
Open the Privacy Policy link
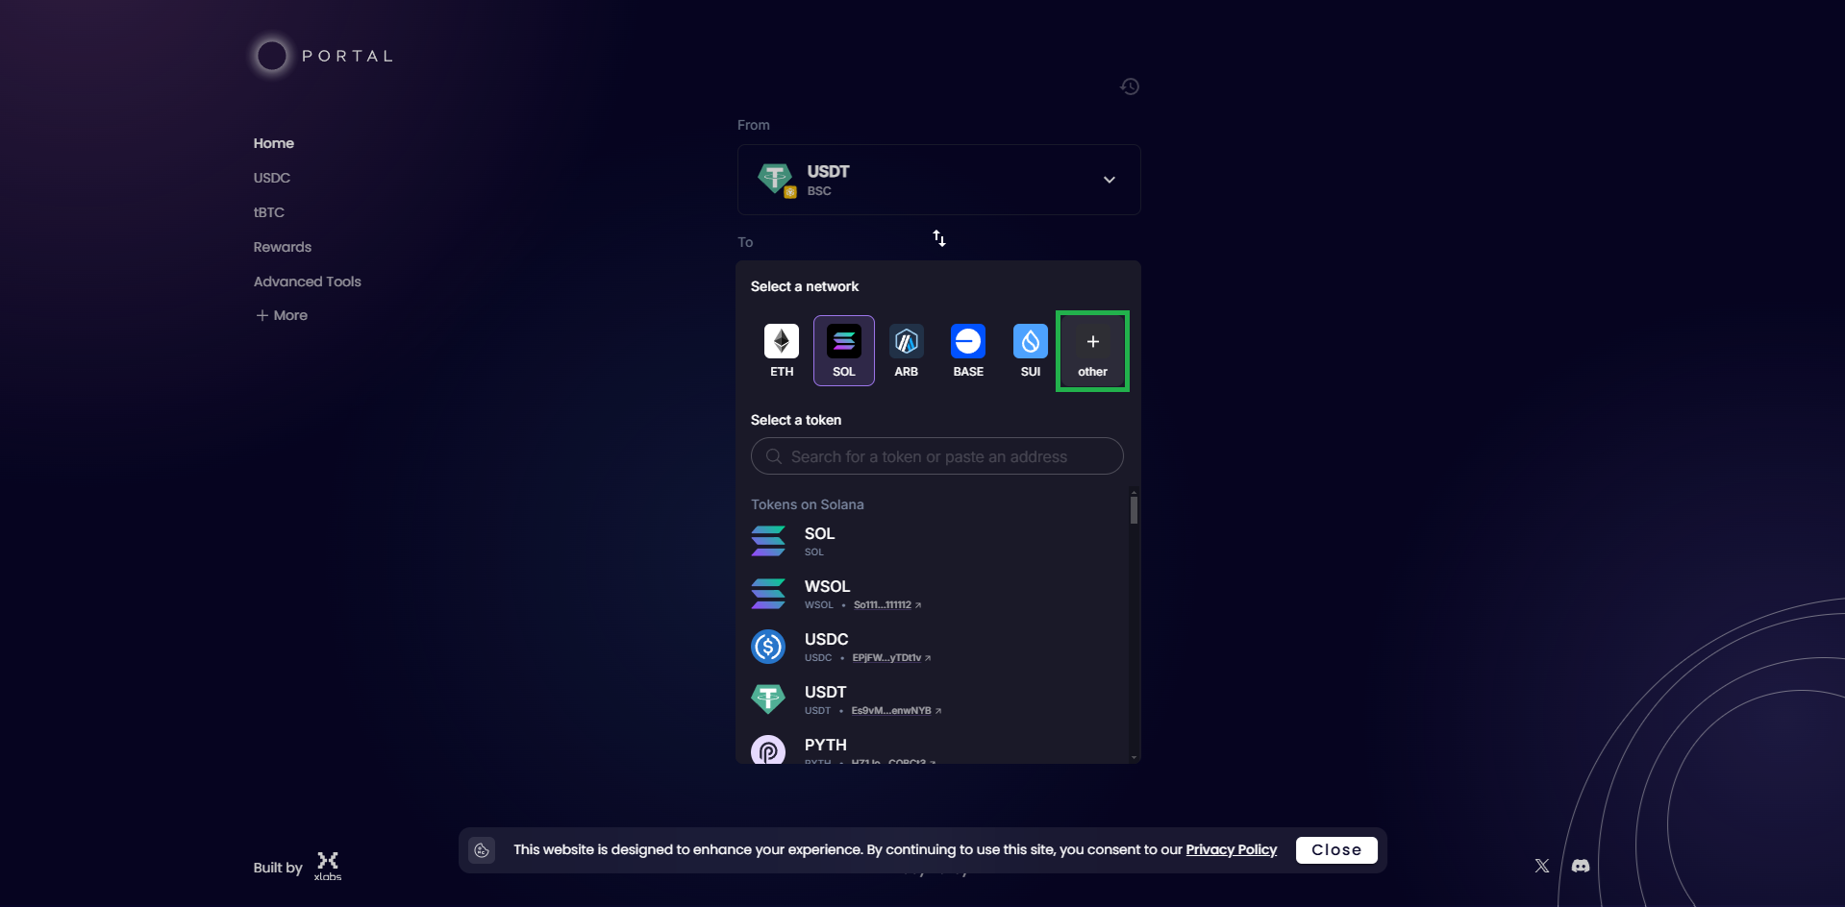1231,850
